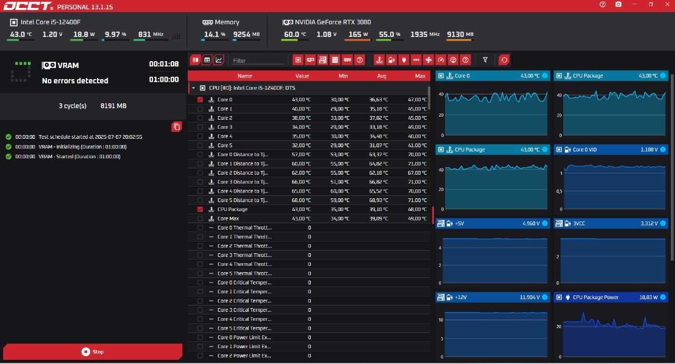Toggle the usage dial filter icon
The width and height of the screenshot is (675, 364).
click(x=453, y=60)
